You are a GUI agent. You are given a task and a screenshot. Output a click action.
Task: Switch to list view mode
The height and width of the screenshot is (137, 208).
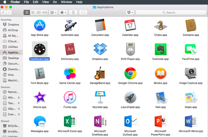click(x=33, y=12)
